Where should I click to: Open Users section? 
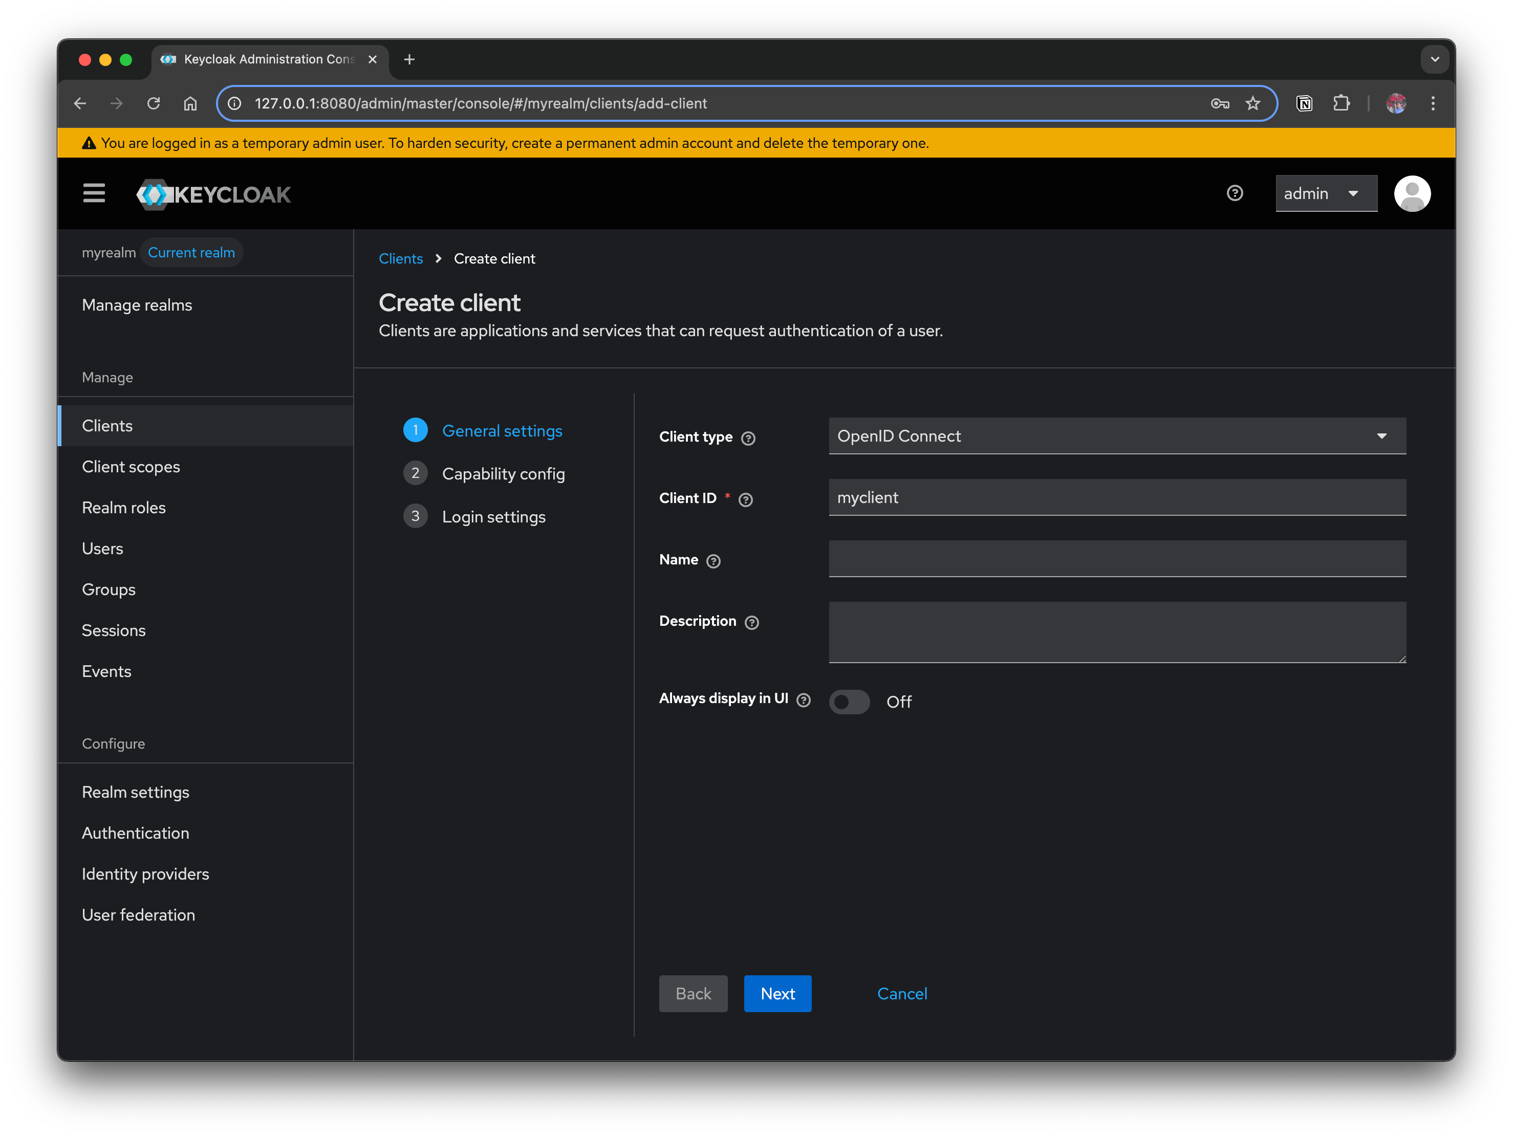205,549
